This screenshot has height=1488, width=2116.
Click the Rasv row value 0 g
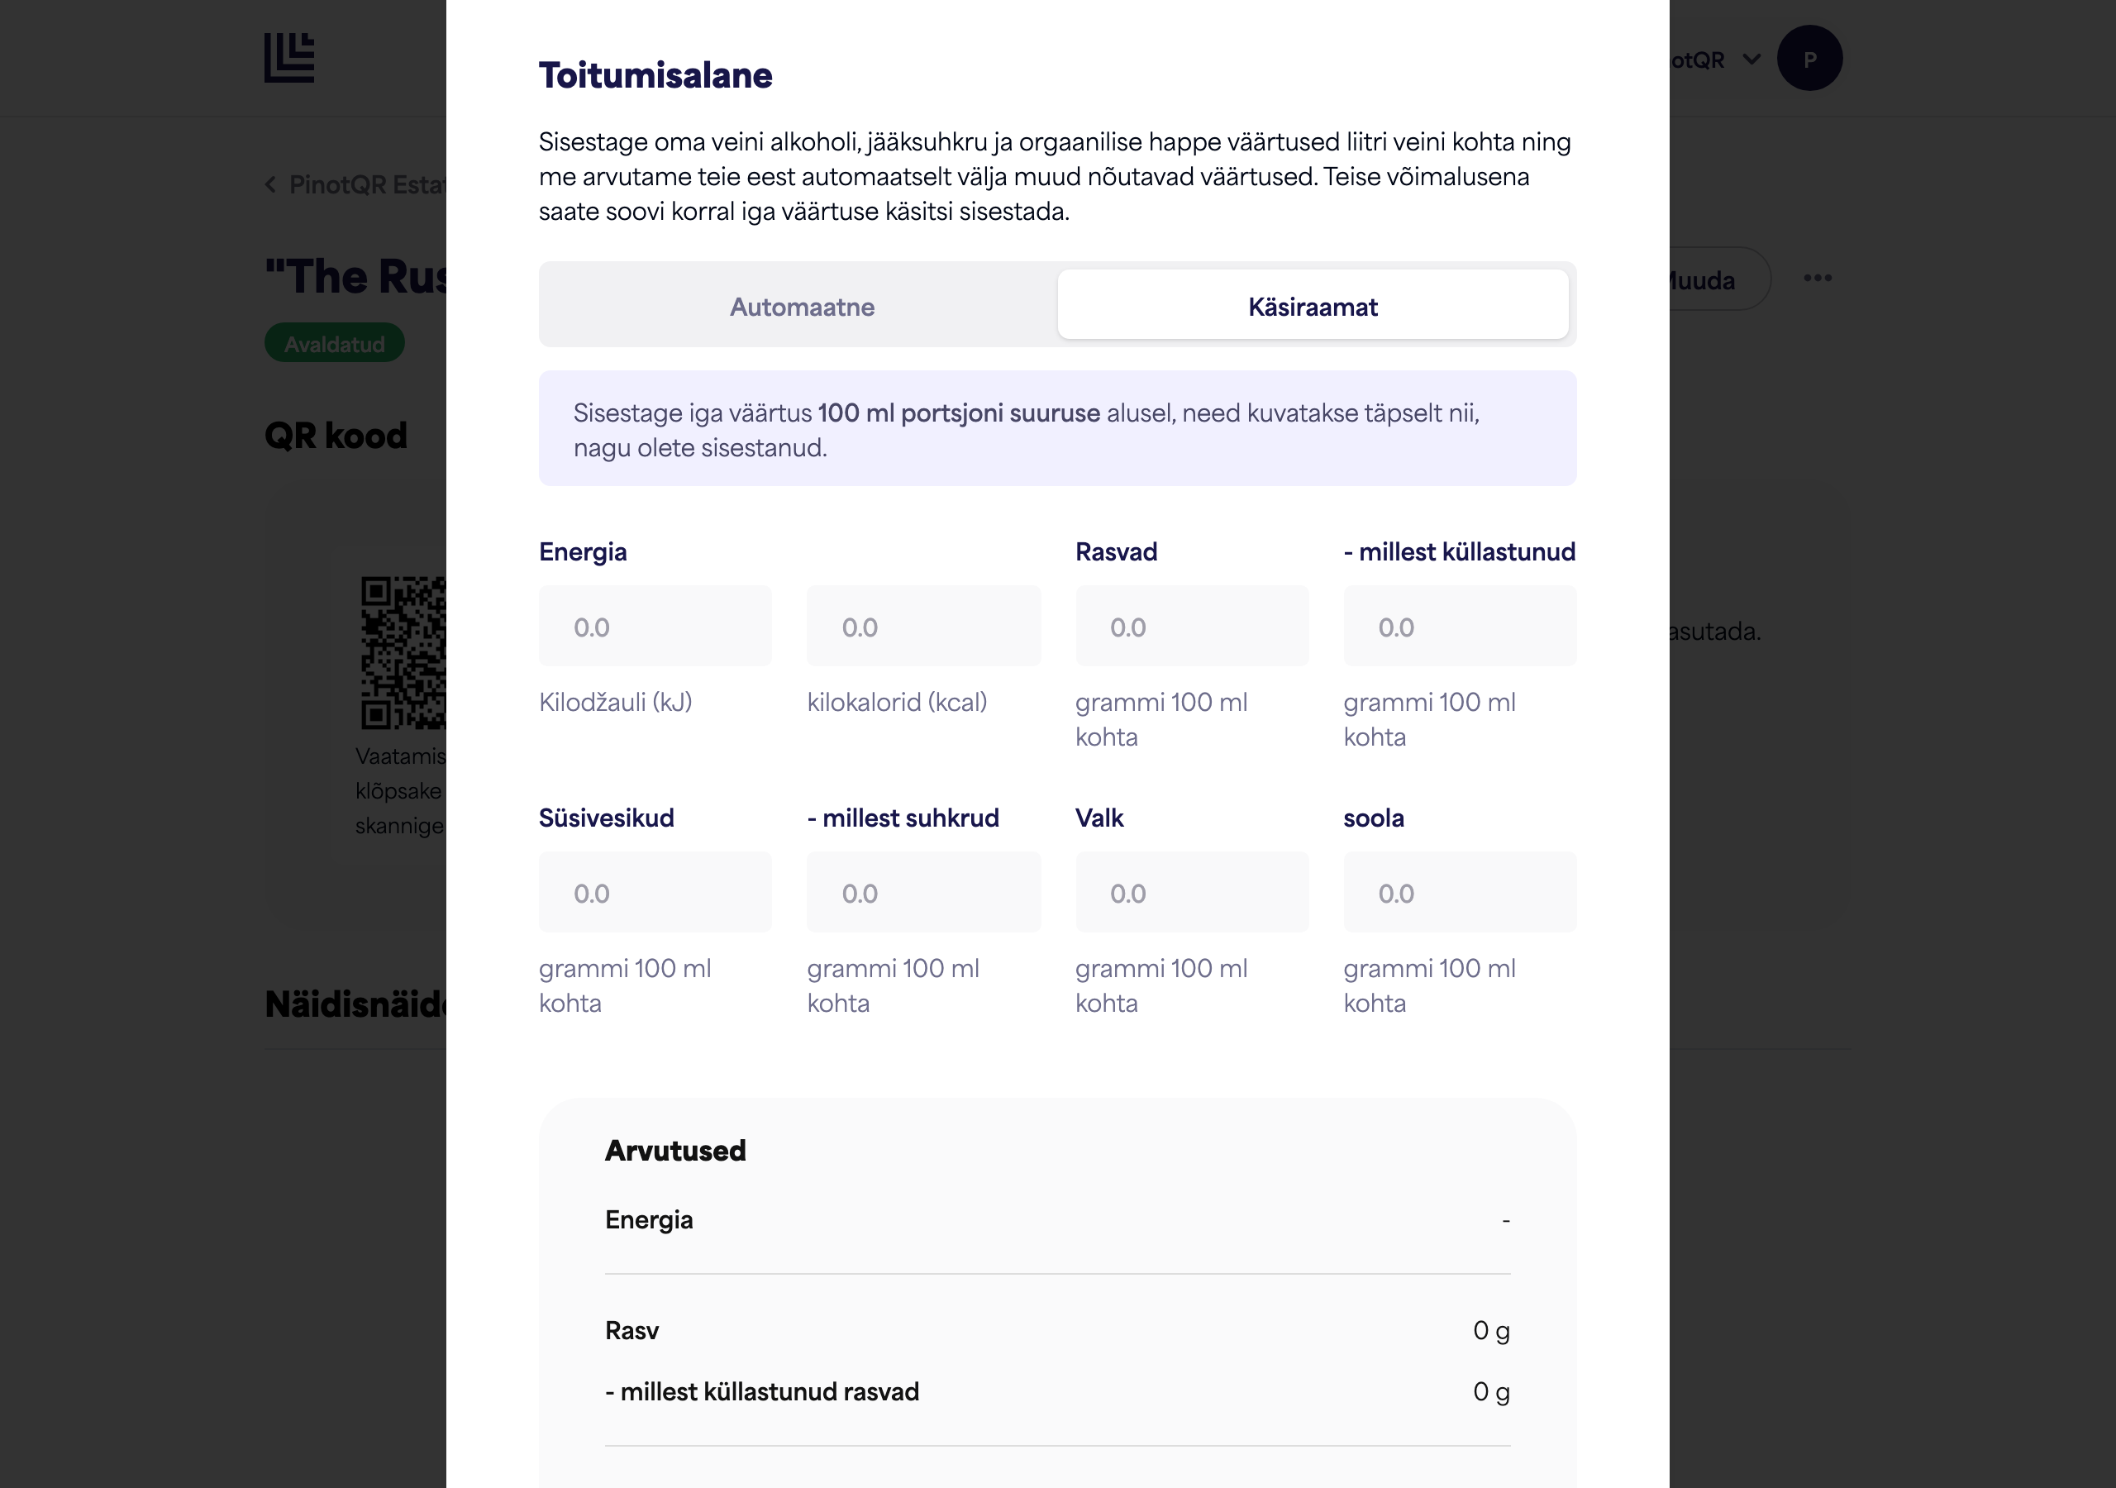[x=1491, y=1330]
